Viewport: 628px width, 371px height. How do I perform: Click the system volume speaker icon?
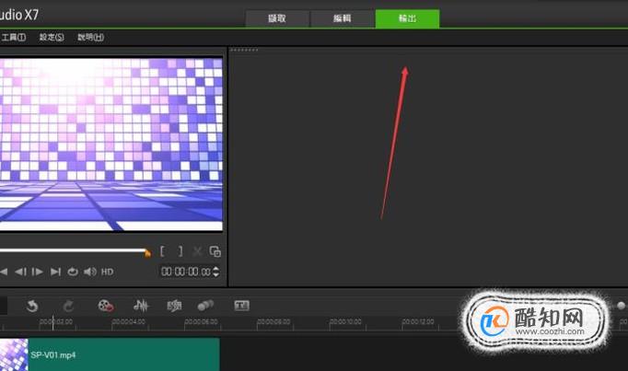coord(90,272)
